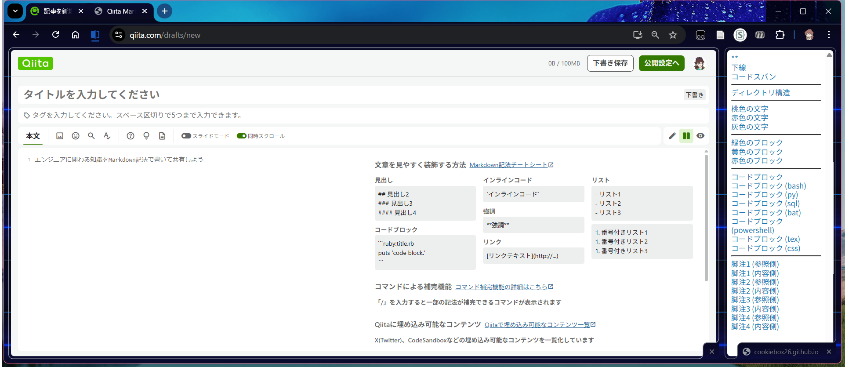Image resolution: width=845 pixels, height=367 pixels.
Task: Insert 黄色のブロック snippet
Action: click(x=757, y=152)
